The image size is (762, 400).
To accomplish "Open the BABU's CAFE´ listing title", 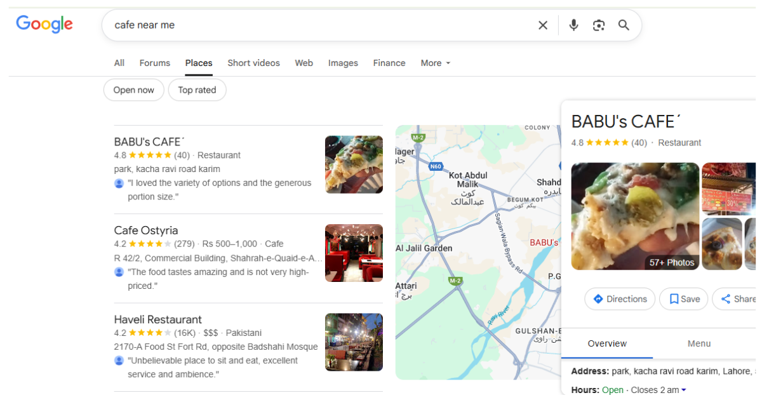I will [x=149, y=142].
